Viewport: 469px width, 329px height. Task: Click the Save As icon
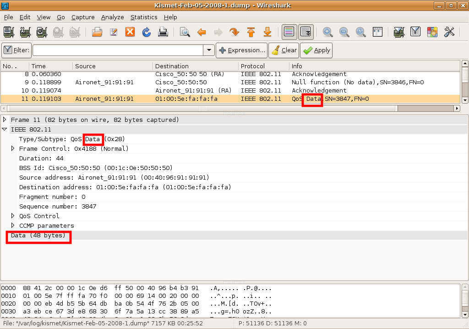click(114, 32)
